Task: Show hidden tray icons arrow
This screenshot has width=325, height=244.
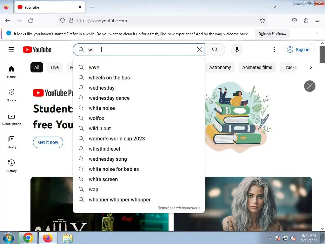Action: click(x=270, y=238)
